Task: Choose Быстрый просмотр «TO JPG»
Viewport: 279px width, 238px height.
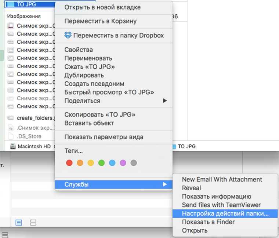Action: (x=114, y=92)
